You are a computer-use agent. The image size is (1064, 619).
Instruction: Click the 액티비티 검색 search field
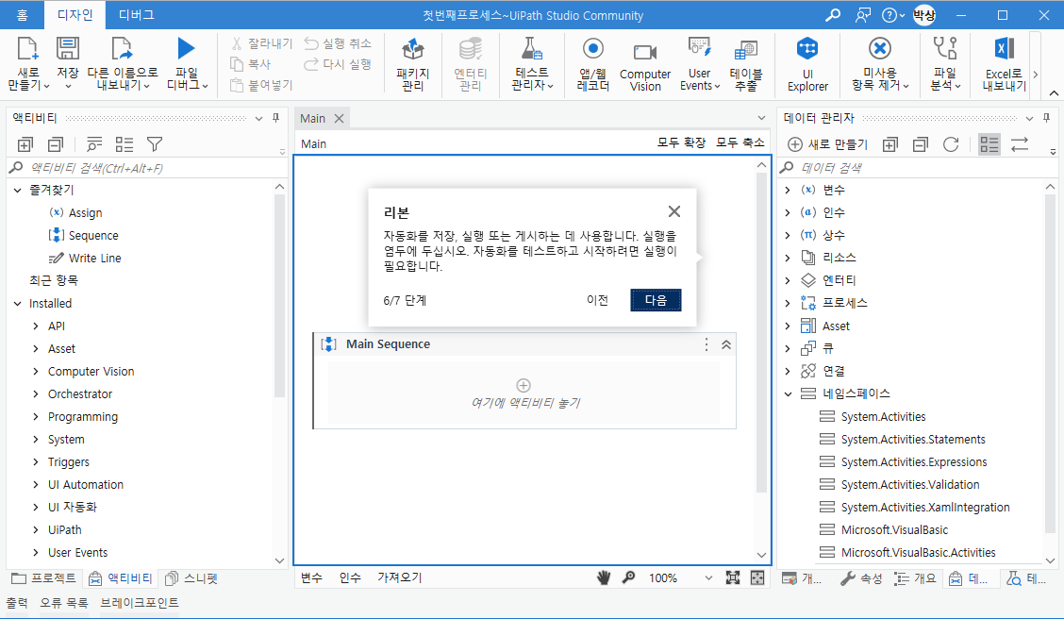[x=146, y=168]
